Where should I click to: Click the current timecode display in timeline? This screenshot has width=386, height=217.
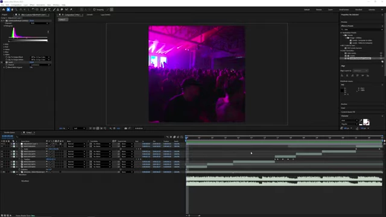tap(8, 136)
